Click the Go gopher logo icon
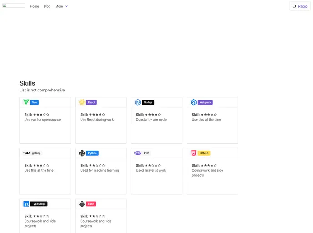Screen dimensions: 313x233 click(26, 153)
